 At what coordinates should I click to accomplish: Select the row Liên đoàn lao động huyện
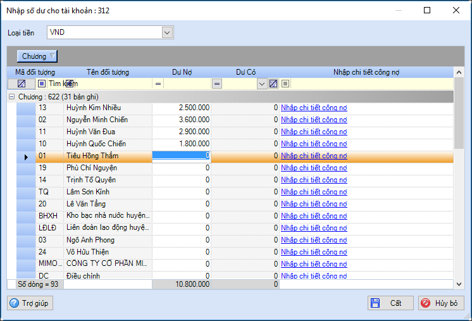click(x=235, y=229)
